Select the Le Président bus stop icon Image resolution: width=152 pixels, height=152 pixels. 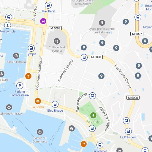[x=128, y=131]
